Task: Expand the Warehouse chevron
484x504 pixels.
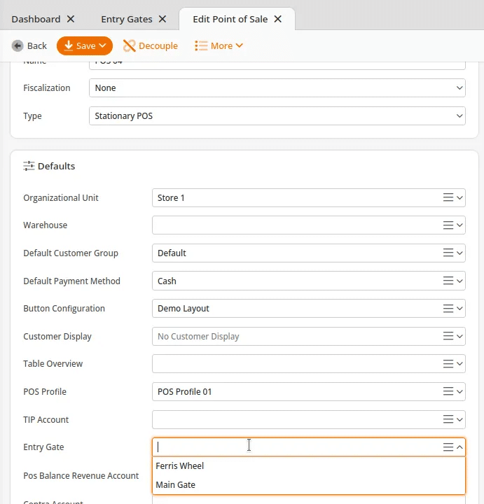Action: 459,225
